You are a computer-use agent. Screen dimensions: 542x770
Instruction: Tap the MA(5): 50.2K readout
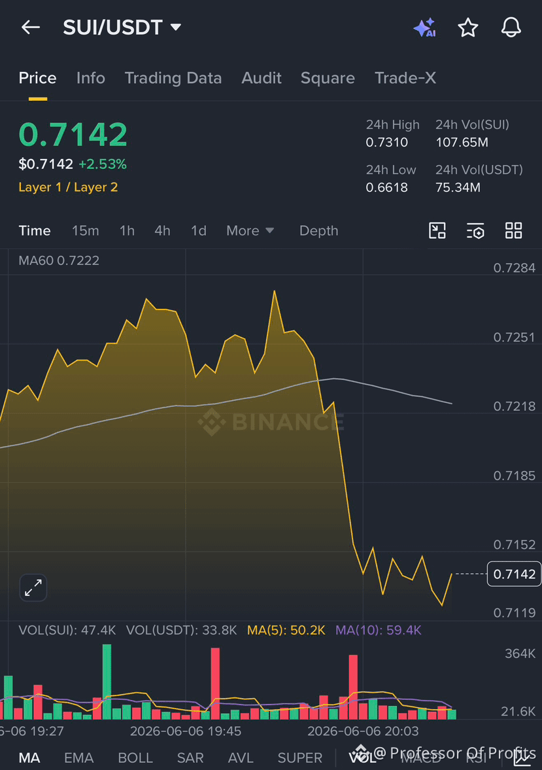point(286,630)
